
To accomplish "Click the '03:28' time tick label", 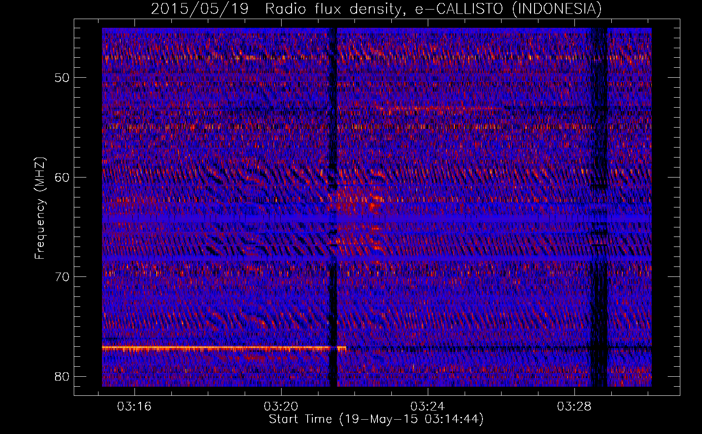I will [x=574, y=407].
